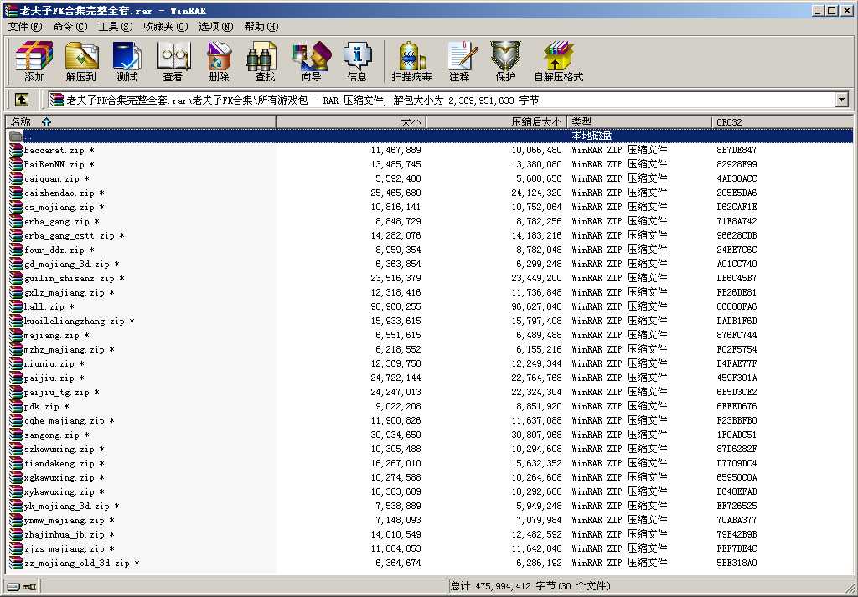
Task: Click the 删除 (Delete) toolbar icon
Action: click(219, 61)
